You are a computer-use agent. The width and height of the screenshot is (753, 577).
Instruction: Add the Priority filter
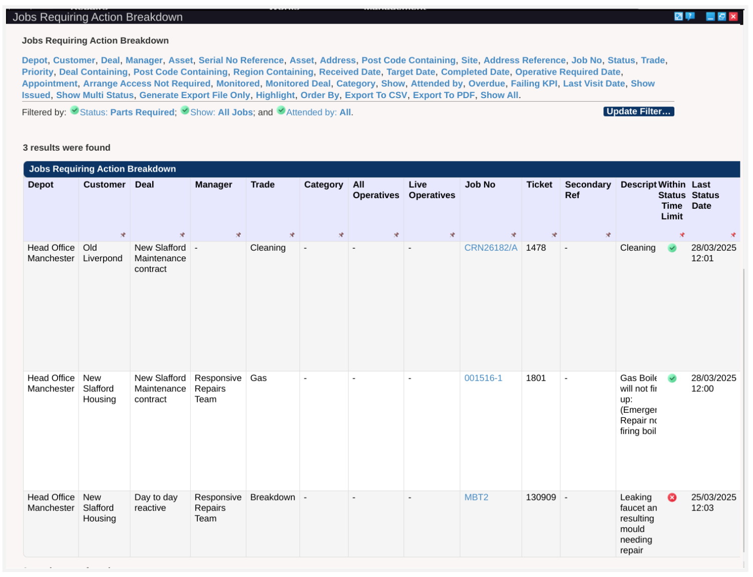(x=38, y=72)
